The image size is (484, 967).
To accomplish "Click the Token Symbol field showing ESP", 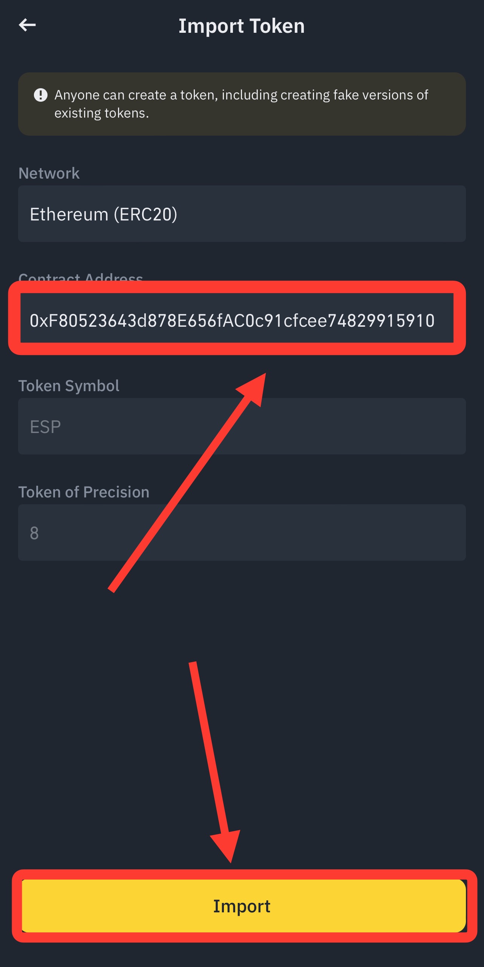I will coord(242,426).
